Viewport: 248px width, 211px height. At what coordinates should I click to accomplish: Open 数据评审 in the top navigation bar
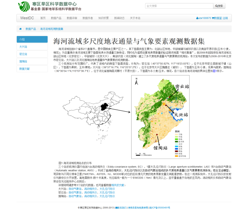coord(72,18)
